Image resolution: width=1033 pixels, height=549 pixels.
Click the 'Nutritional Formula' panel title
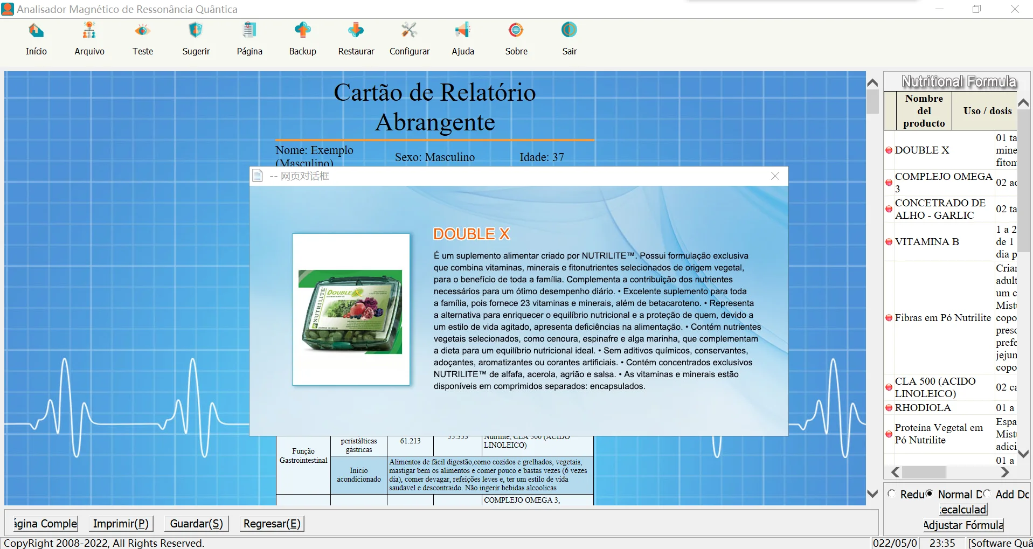(959, 82)
